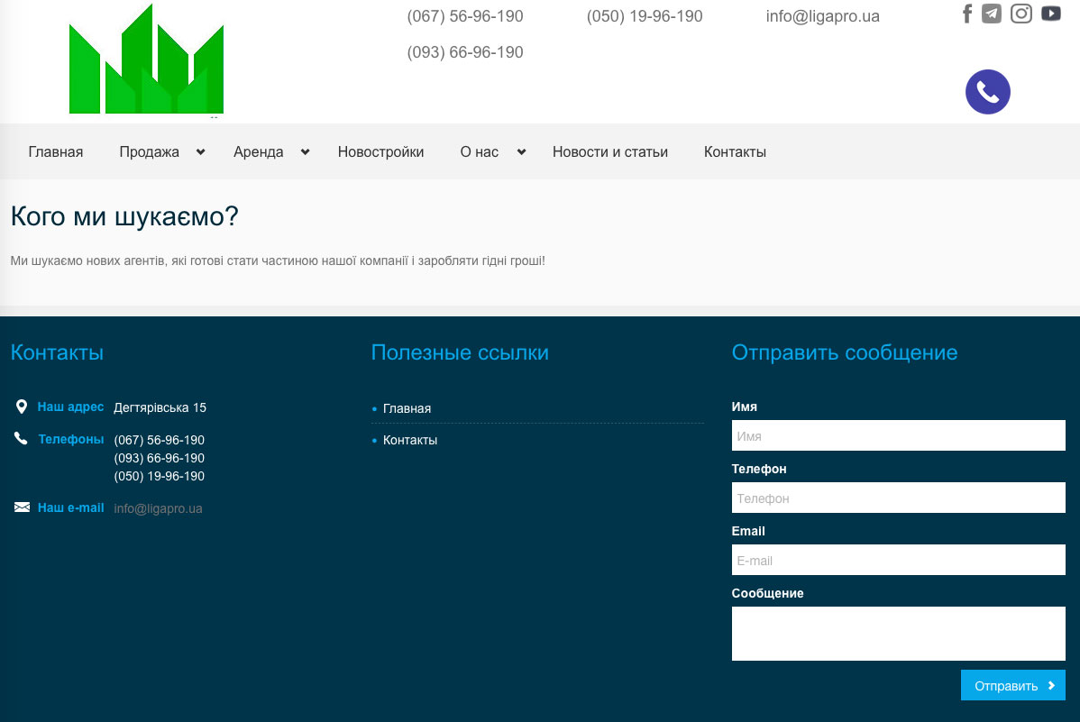Viewport: 1080px width, 722px height.
Task: Click the green building logo
Action: pyautogui.click(x=146, y=61)
